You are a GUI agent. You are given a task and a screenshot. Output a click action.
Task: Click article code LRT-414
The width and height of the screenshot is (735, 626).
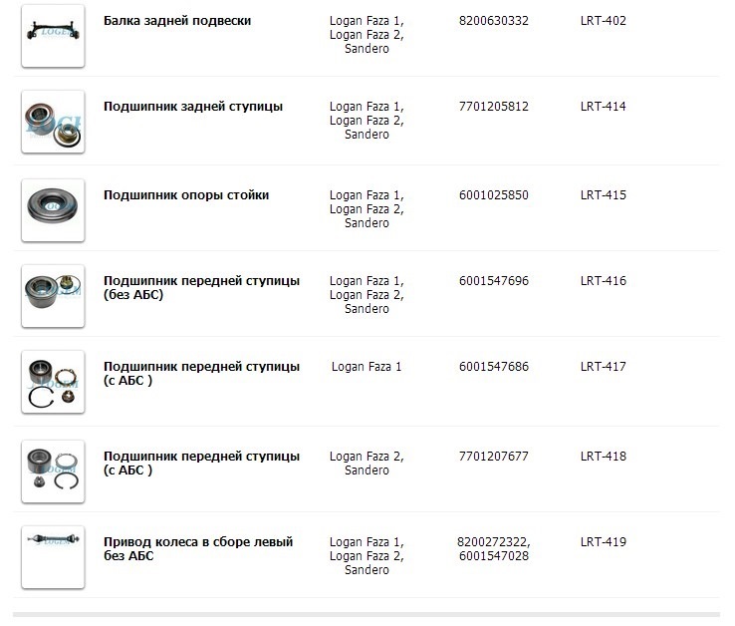(x=603, y=107)
